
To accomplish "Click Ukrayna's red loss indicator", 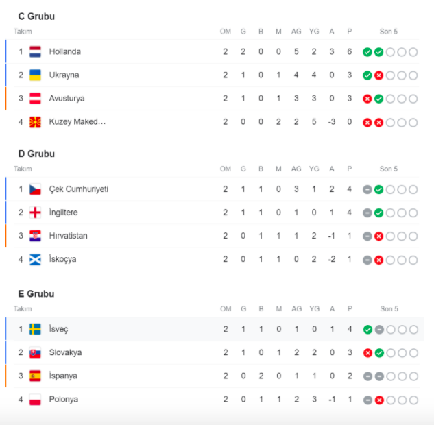I will pyautogui.click(x=378, y=75).
